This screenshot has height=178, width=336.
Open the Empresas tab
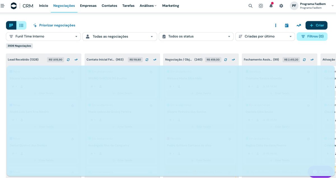pyautogui.click(x=88, y=6)
